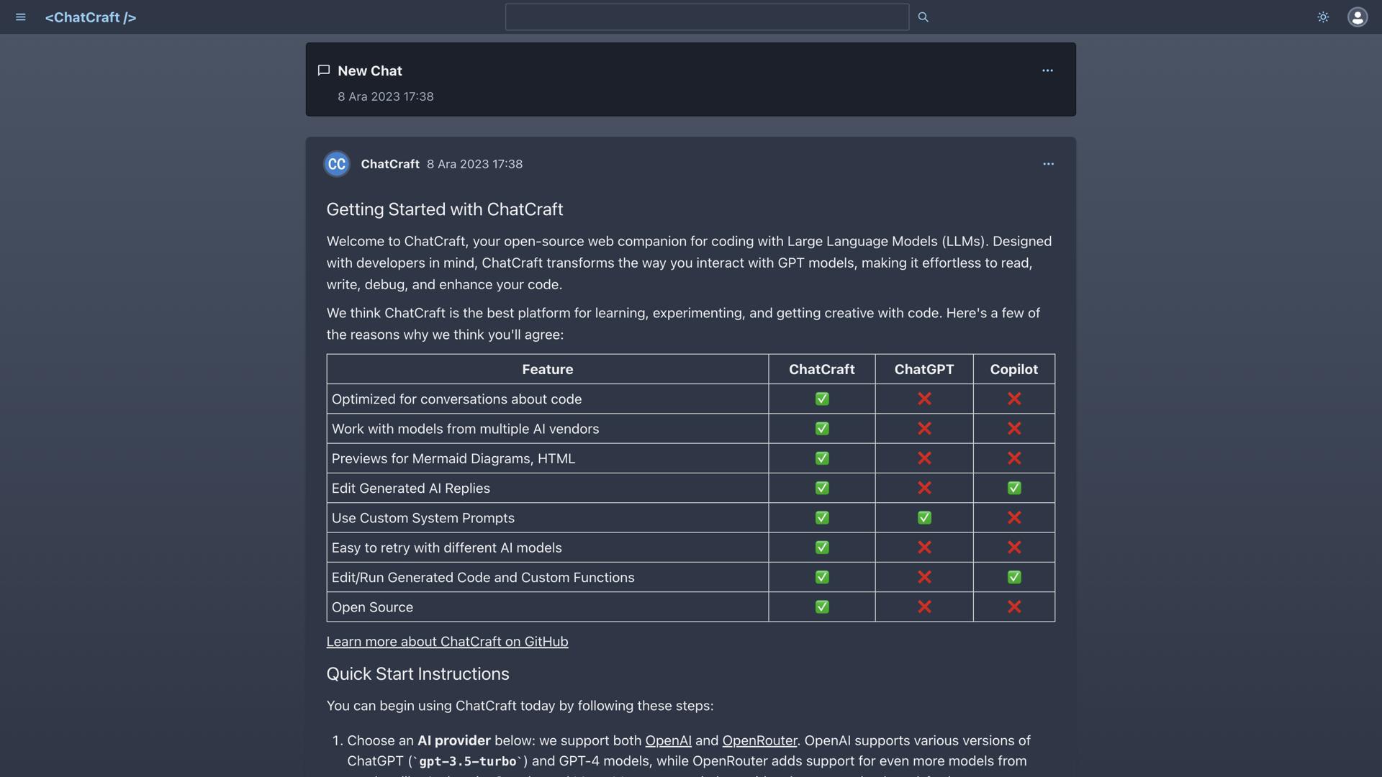Click the ChatCraft checkmark for Open Source

click(822, 607)
